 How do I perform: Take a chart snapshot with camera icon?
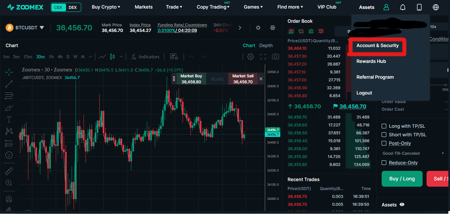(x=275, y=57)
